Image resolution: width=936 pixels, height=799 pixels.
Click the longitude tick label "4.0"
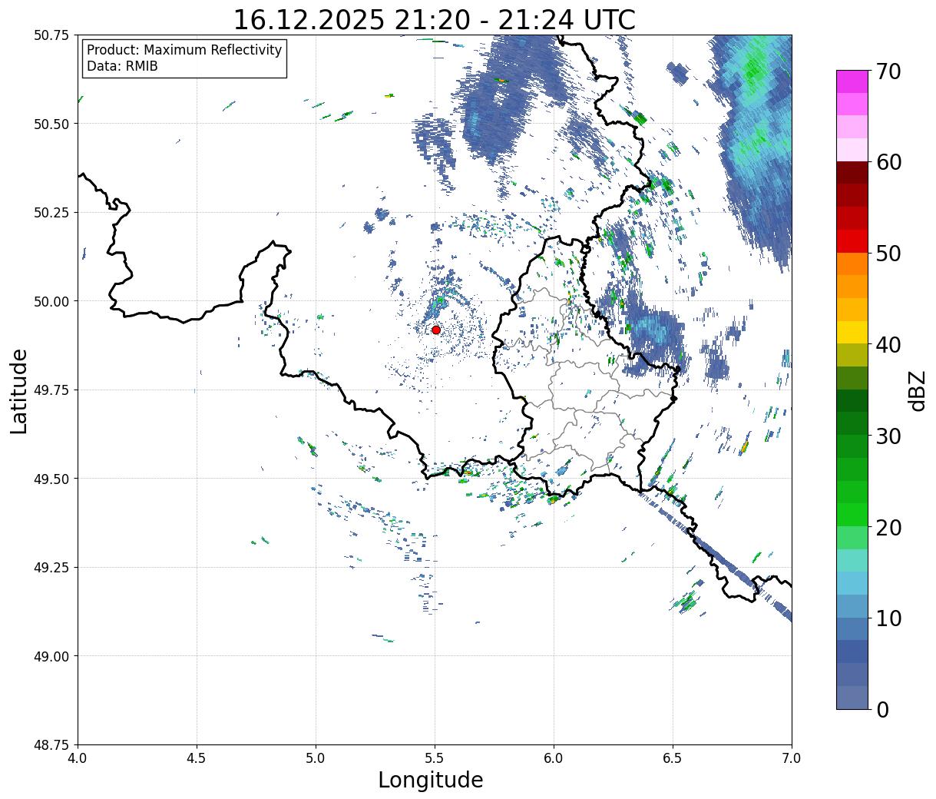pyautogui.click(x=78, y=758)
